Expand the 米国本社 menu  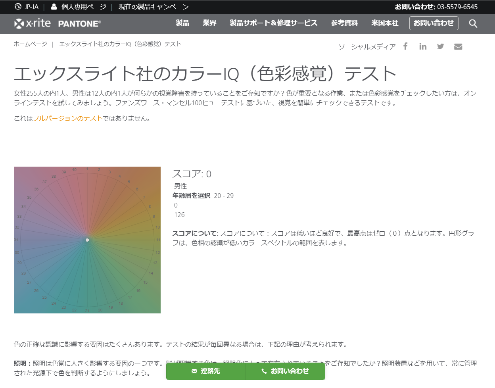click(x=384, y=23)
